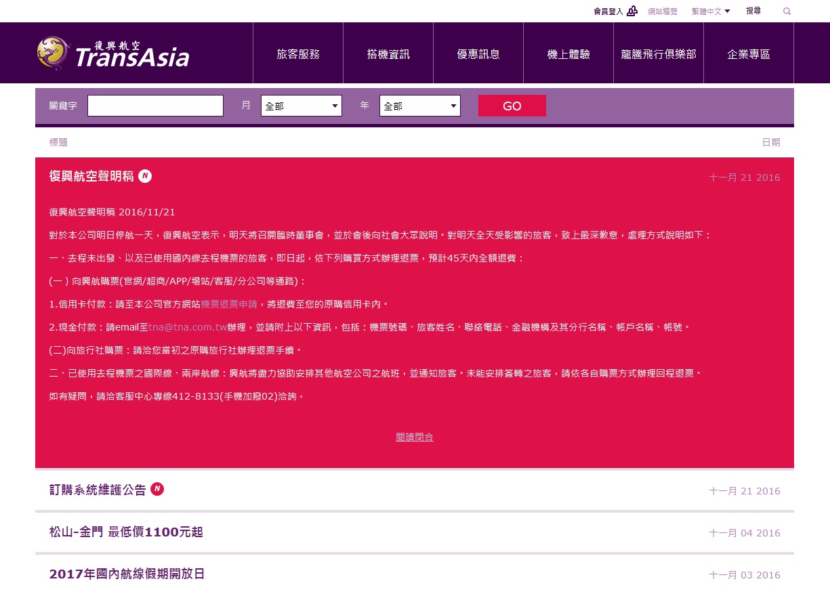This screenshot has height=594, width=830.
Task: Open the 龍騰飛行俱樂部 menu
Action: point(659,54)
